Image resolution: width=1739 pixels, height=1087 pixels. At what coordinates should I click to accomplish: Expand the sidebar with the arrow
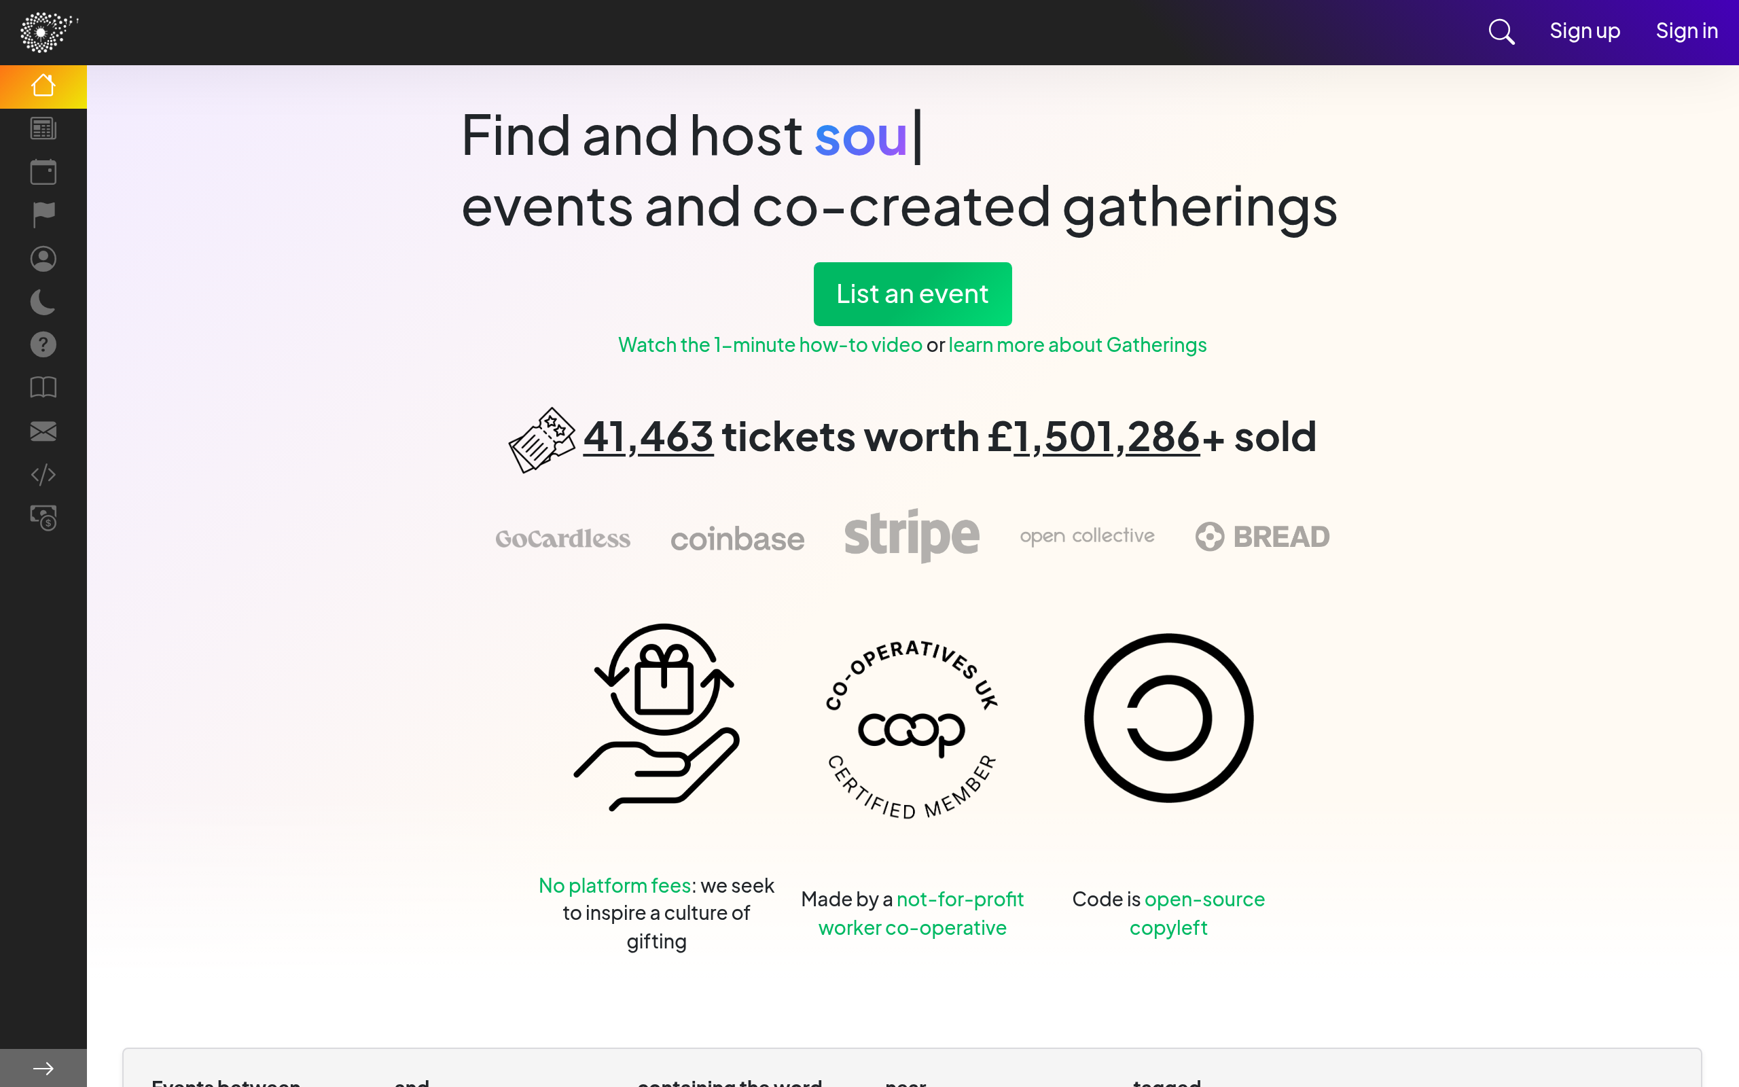43,1068
